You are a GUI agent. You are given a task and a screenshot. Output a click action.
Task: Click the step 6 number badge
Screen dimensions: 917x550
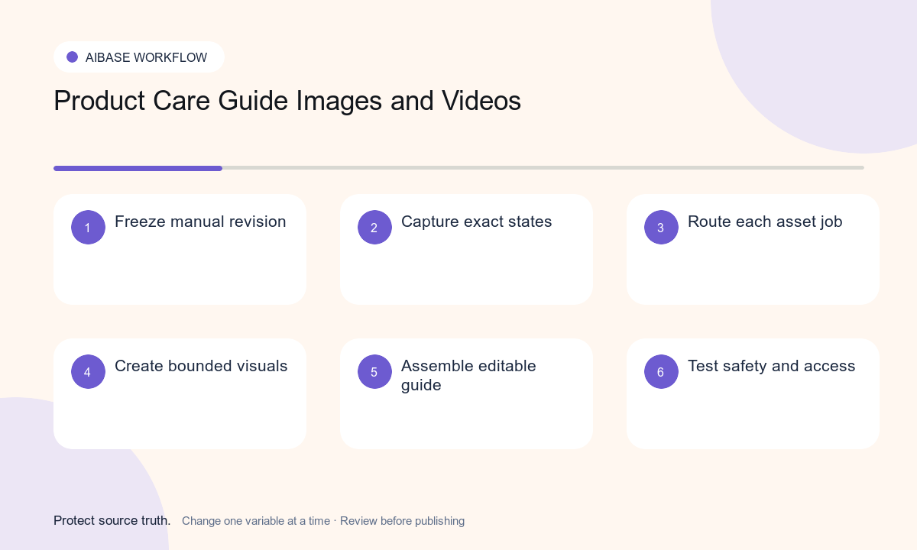[661, 371]
